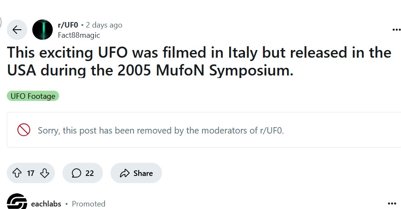This screenshot has width=401, height=209.
Task: Click the "2 days ago" timestamp
Action: 104,25
